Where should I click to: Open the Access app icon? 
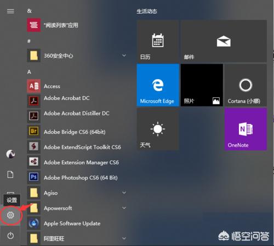click(34, 86)
